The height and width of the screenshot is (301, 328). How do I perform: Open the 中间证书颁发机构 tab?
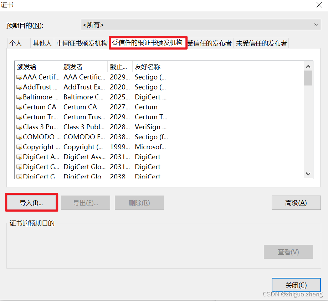82,43
